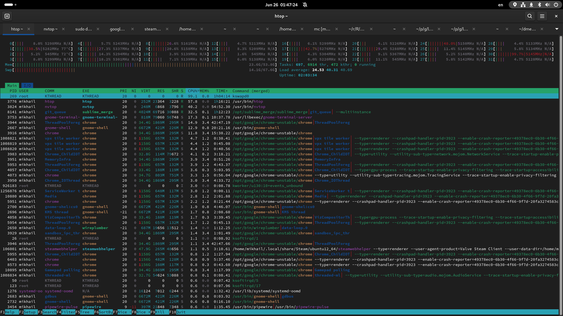Click the location icon in system tray
This screenshot has width=563, height=316.
coord(515,4)
